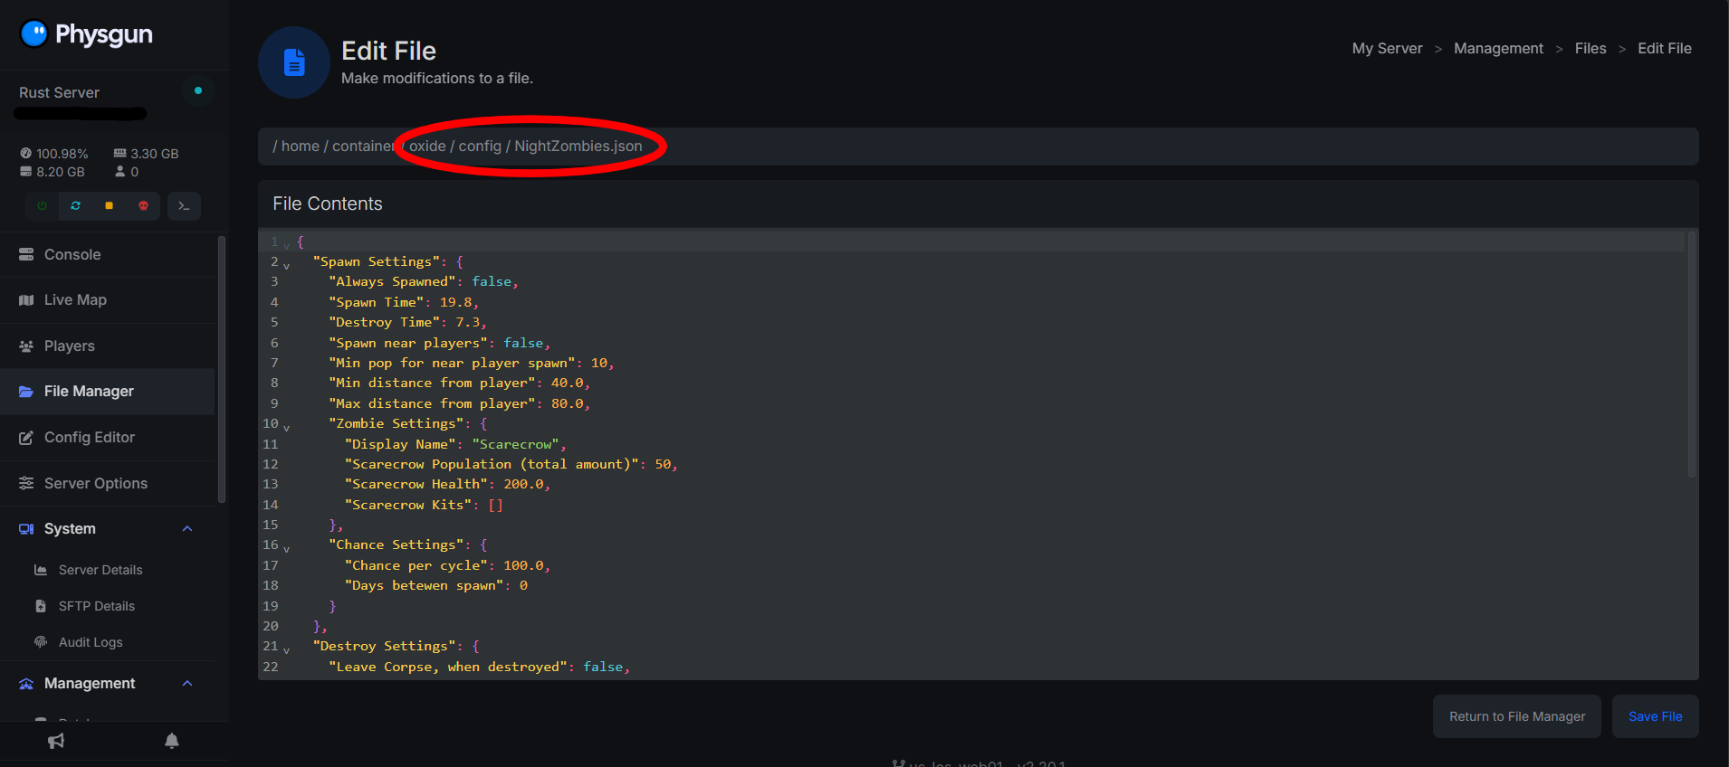The image size is (1729, 767).
Task: Click the Files breadcrumb link
Action: coord(1590,49)
